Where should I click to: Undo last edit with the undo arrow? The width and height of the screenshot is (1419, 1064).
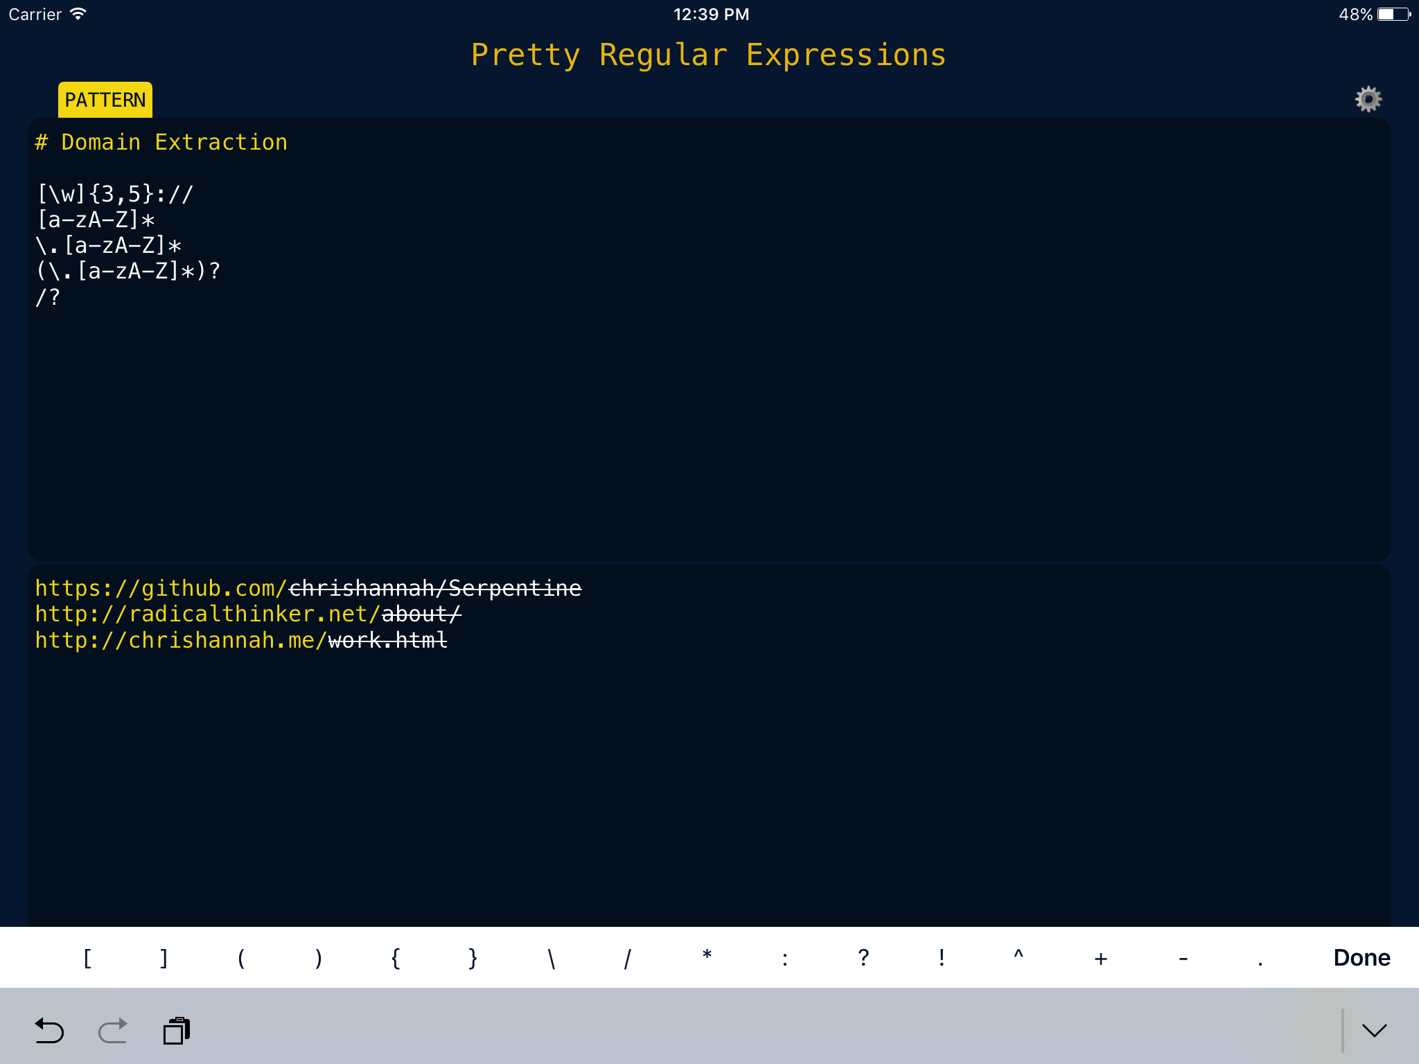click(x=49, y=1031)
